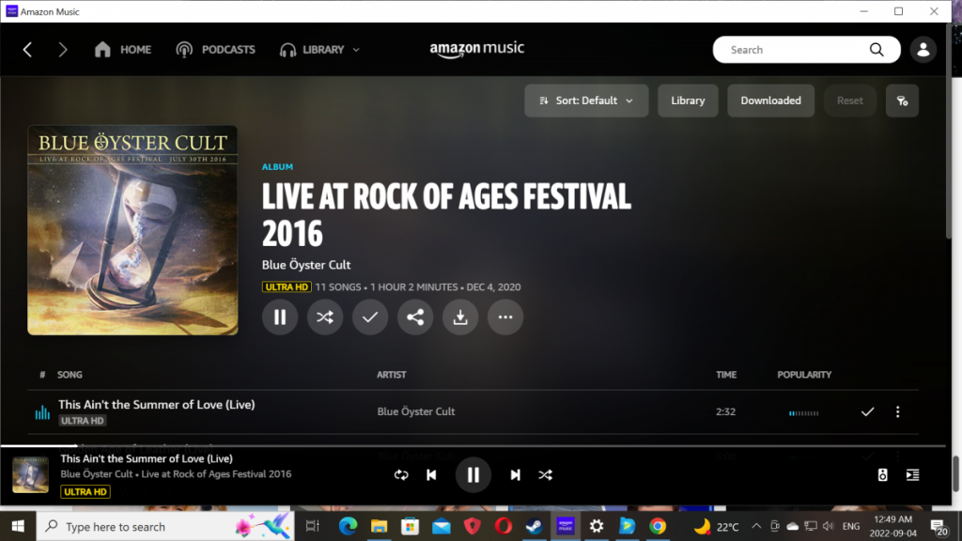Click the taskbar search box
962x541 pixels.
click(165, 526)
